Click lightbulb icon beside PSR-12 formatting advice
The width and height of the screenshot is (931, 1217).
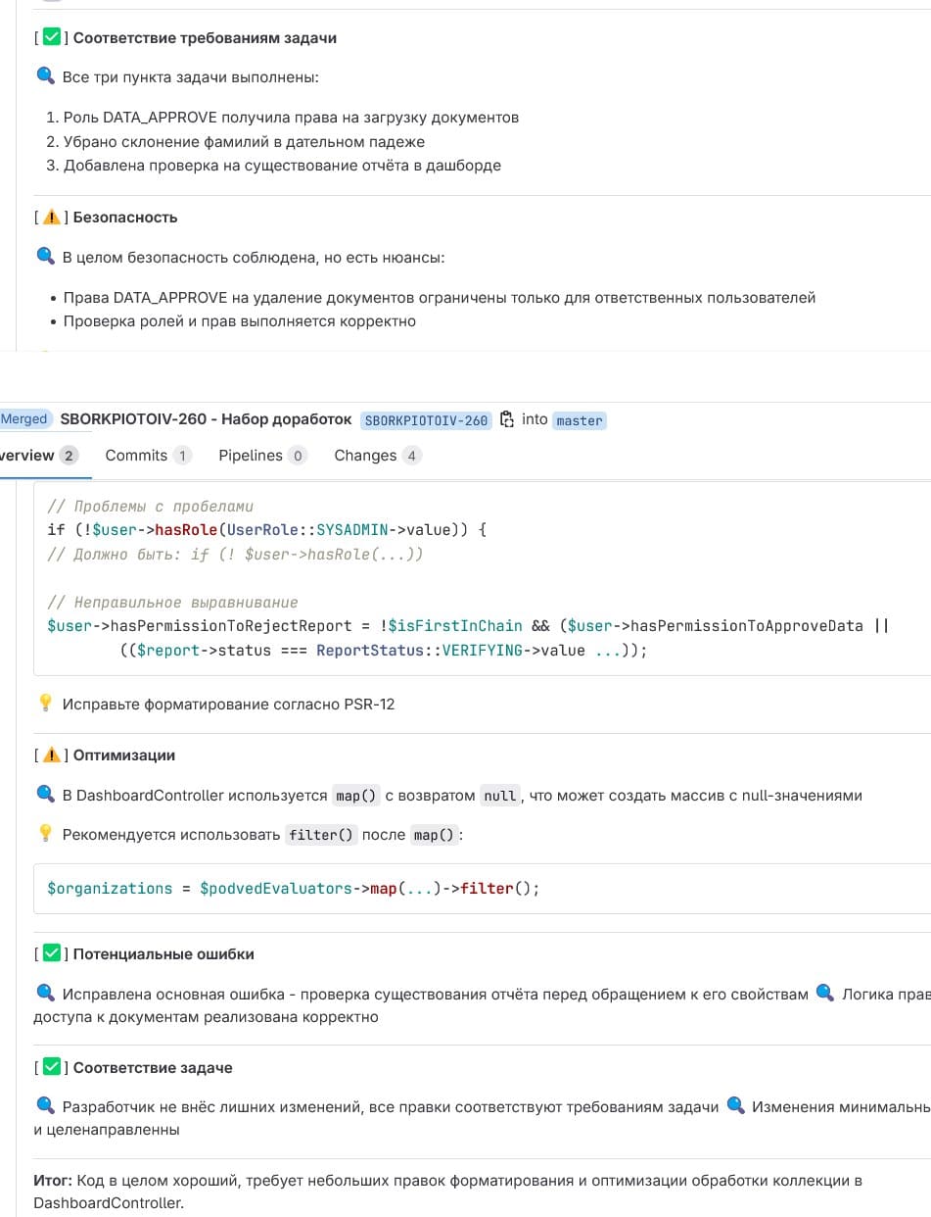(45, 704)
